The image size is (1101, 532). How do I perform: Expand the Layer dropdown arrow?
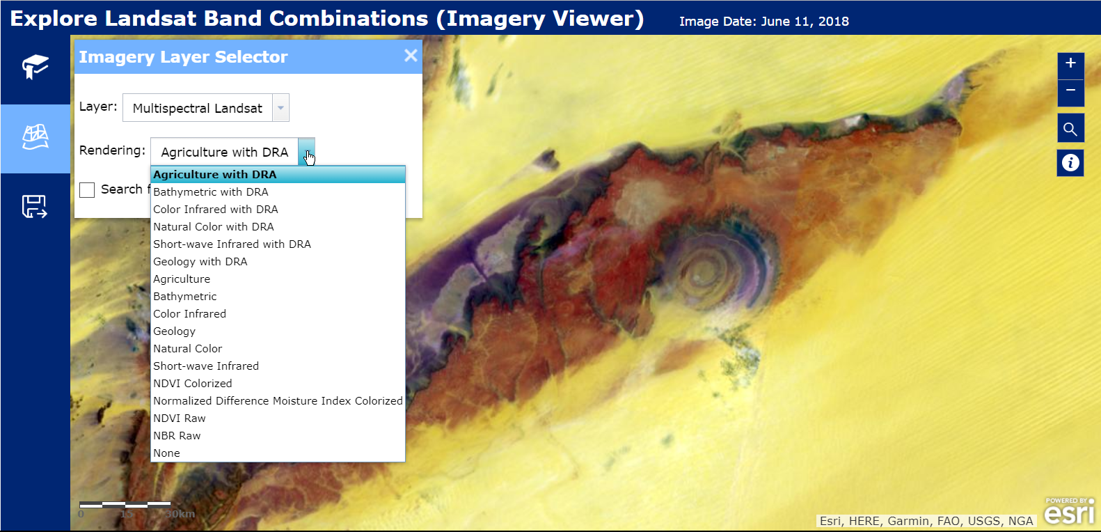[x=280, y=108]
